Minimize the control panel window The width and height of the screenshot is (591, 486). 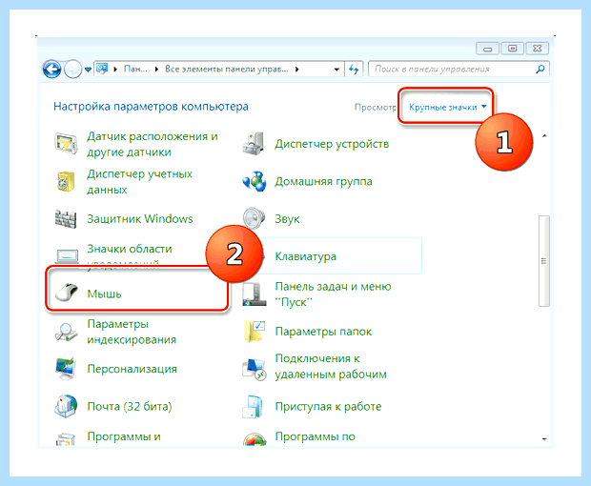click(x=488, y=49)
